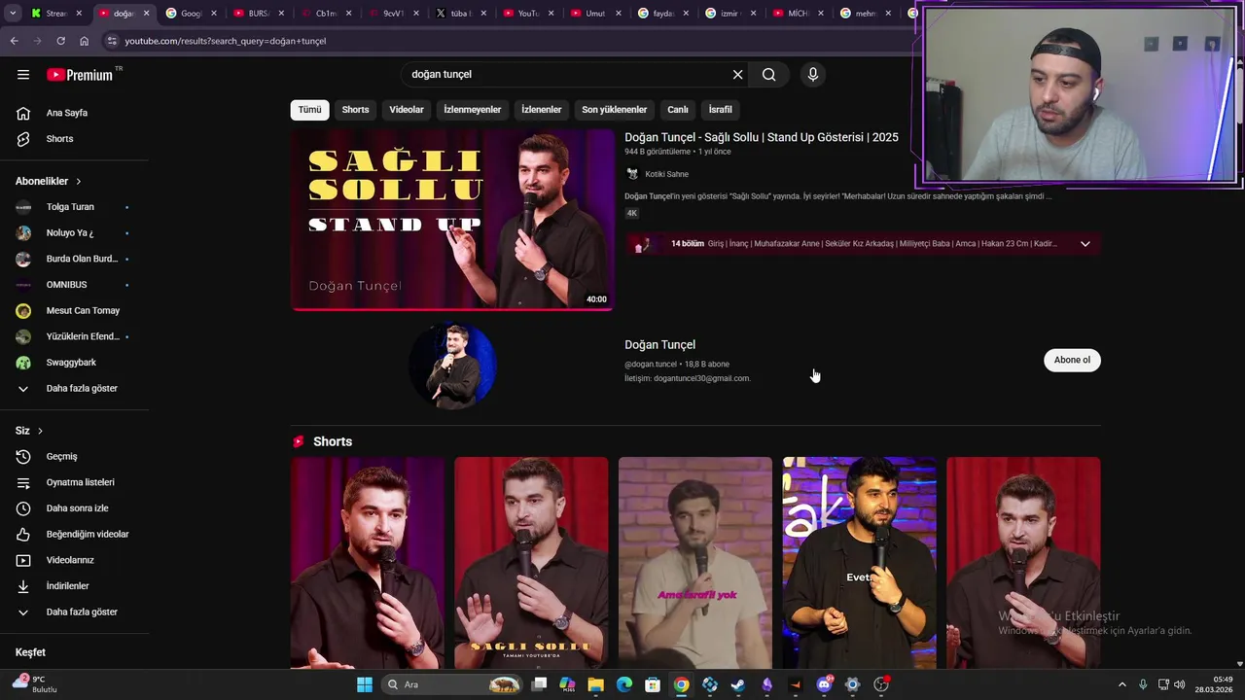Select the Tümü filter chip
The height and width of the screenshot is (700, 1245).
click(309, 110)
